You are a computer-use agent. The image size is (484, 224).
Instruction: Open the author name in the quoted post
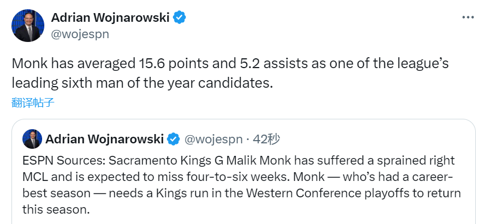[104, 140]
